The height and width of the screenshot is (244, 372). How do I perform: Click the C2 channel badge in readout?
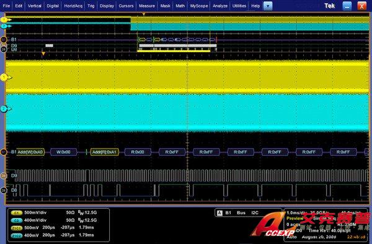(16, 220)
